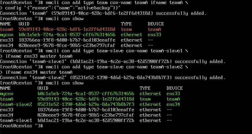Click the teamA-slave2 successfully added message
Screen dimensions: 252x134
coord(113,78)
